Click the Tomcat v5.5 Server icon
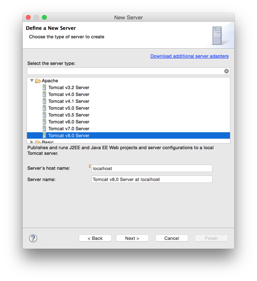 (44, 115)
